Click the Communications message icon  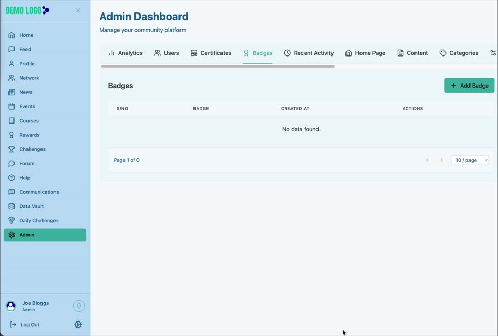tap(11, 192)
